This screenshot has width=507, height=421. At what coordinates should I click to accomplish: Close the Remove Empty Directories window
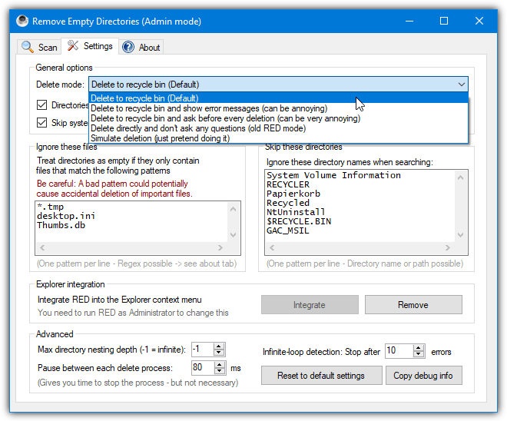[479, 21]
